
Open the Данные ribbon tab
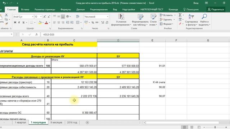click(80, 10)
